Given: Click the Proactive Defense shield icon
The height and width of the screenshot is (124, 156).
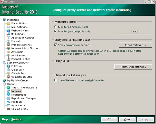Looking at the screenshot, I should 8,45.
